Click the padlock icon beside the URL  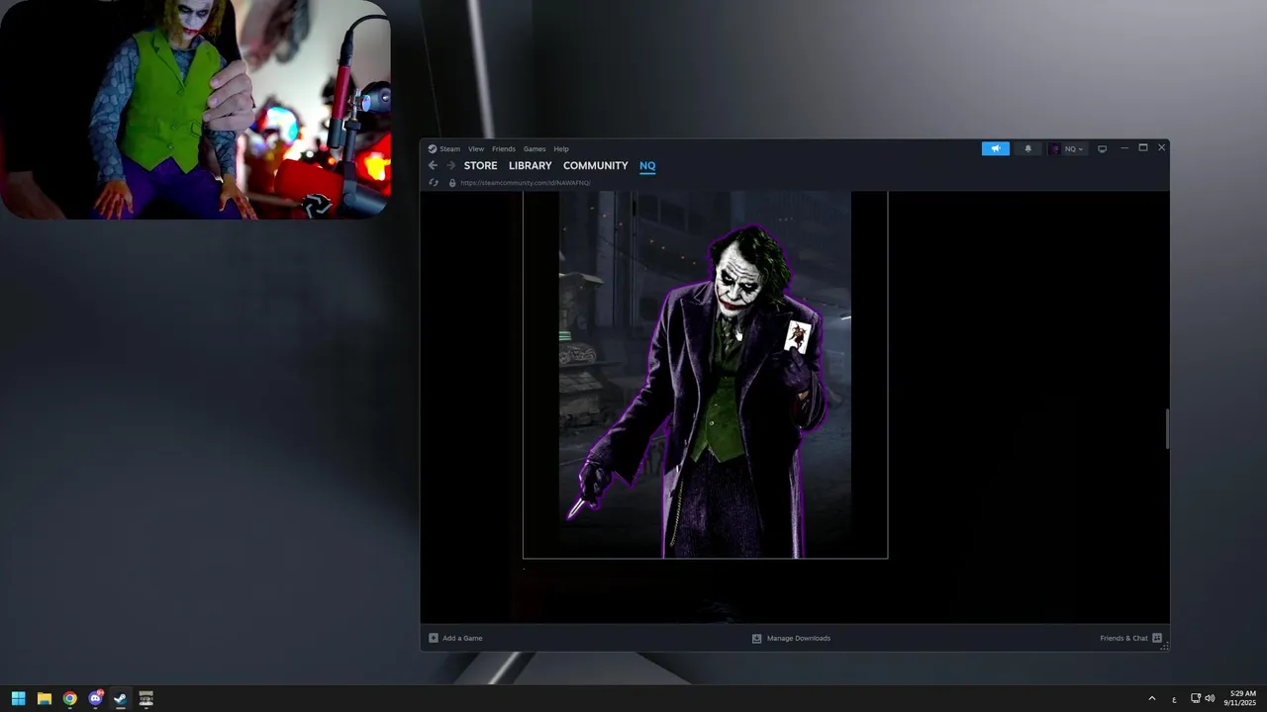(452, 183)
